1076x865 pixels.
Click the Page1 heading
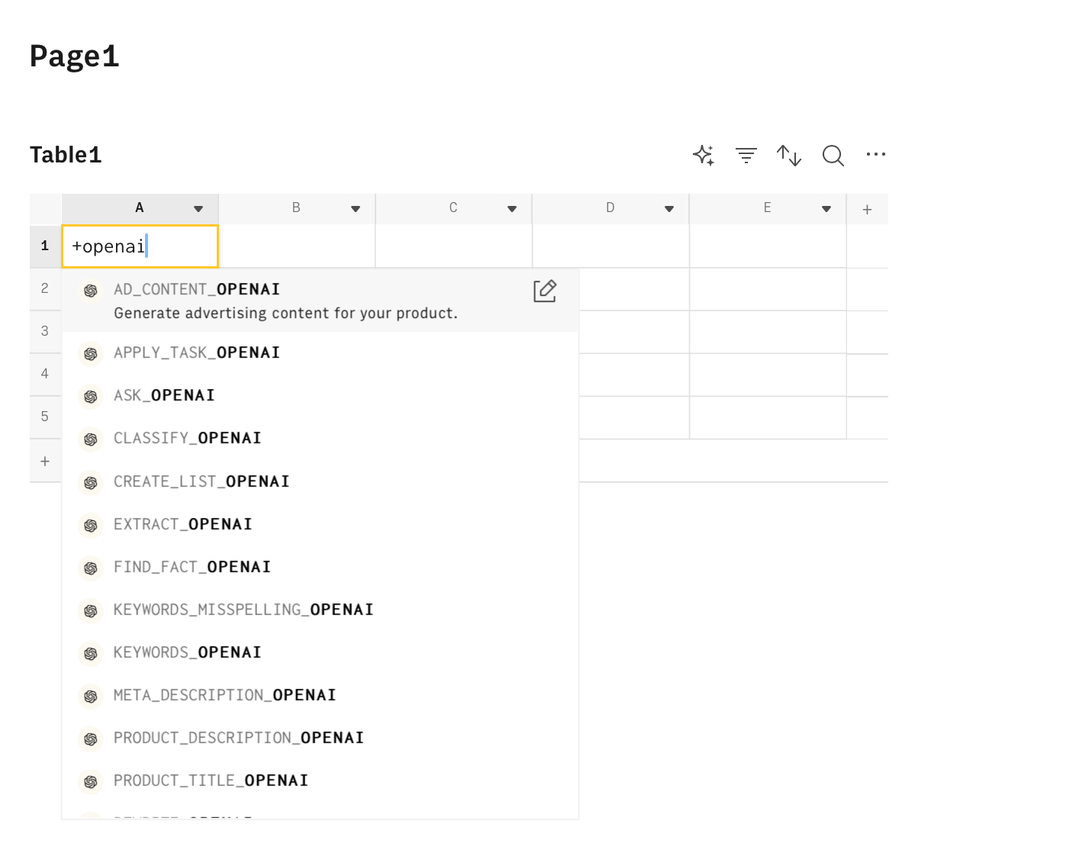coord(75,57)
